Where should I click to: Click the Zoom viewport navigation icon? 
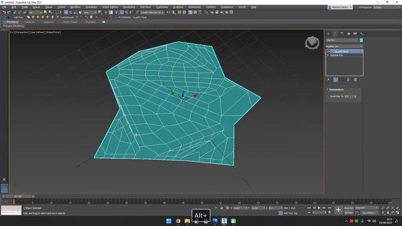383,208
